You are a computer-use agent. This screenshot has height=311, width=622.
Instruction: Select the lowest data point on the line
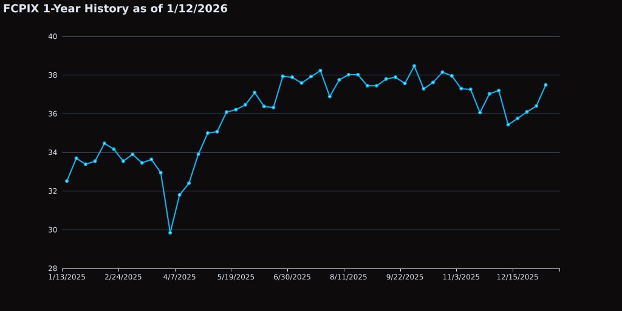click(170, 233)
